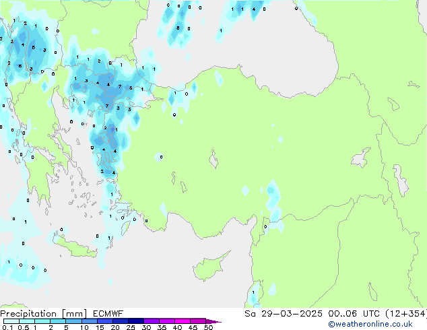
Task: Select the 5–10 mm legend color swatch
Action: (x=73, y=321)
